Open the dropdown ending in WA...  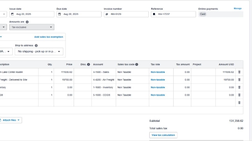coord(6,51)
